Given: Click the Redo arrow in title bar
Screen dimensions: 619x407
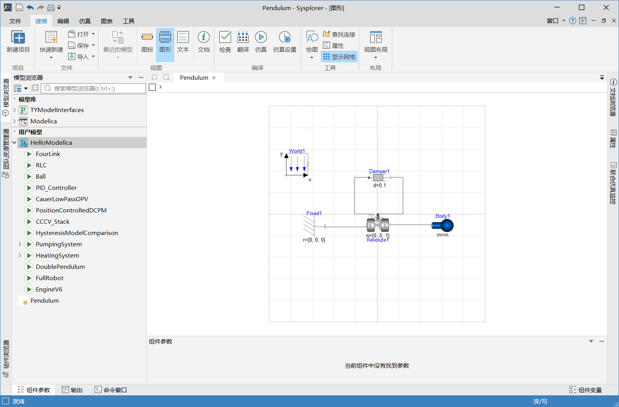Looking at the screenshot, I should point(41,7).
